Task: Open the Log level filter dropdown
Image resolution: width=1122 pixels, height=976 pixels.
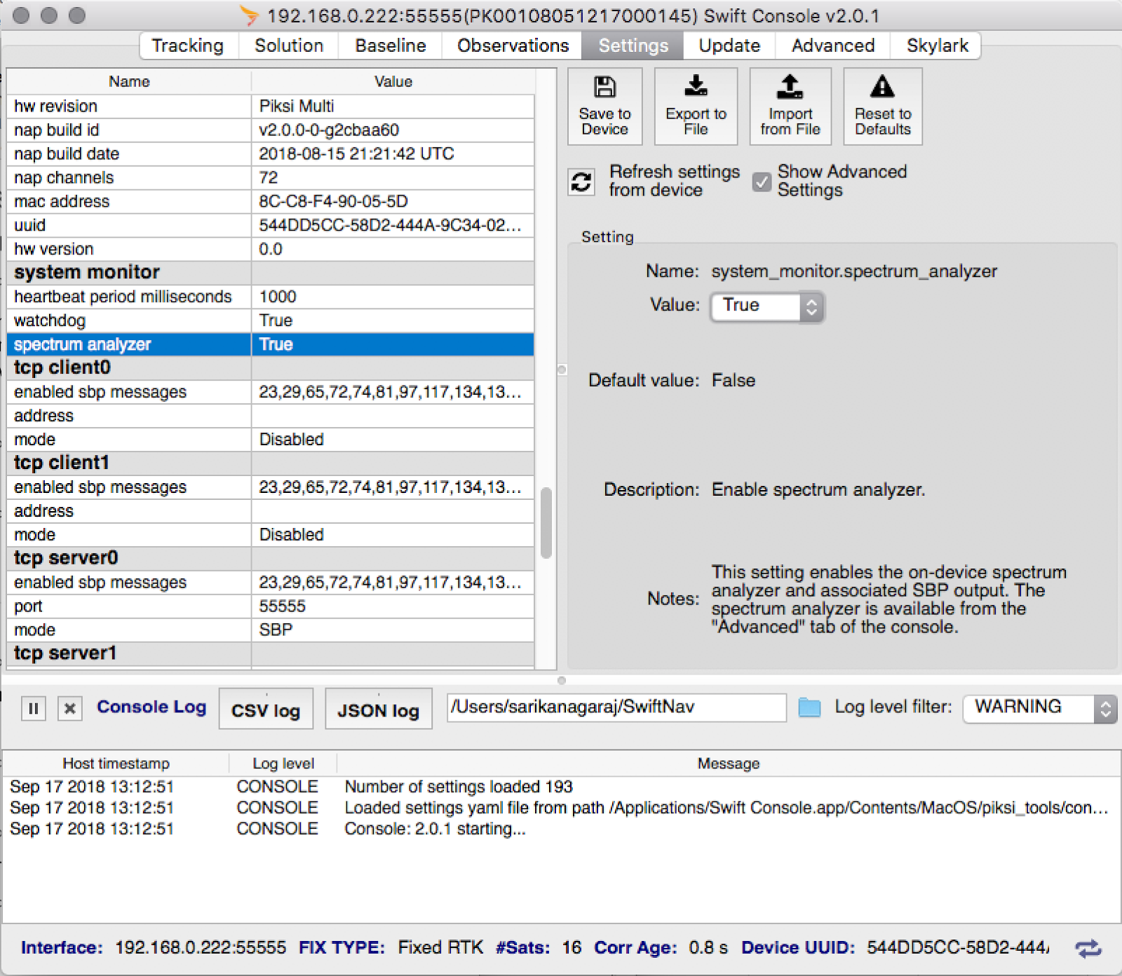Action: pyautogui.click(x=1039, y=708)
